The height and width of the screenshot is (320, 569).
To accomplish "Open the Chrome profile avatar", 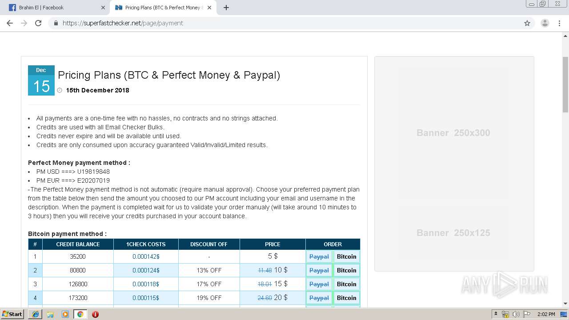I will click(545, 23).
